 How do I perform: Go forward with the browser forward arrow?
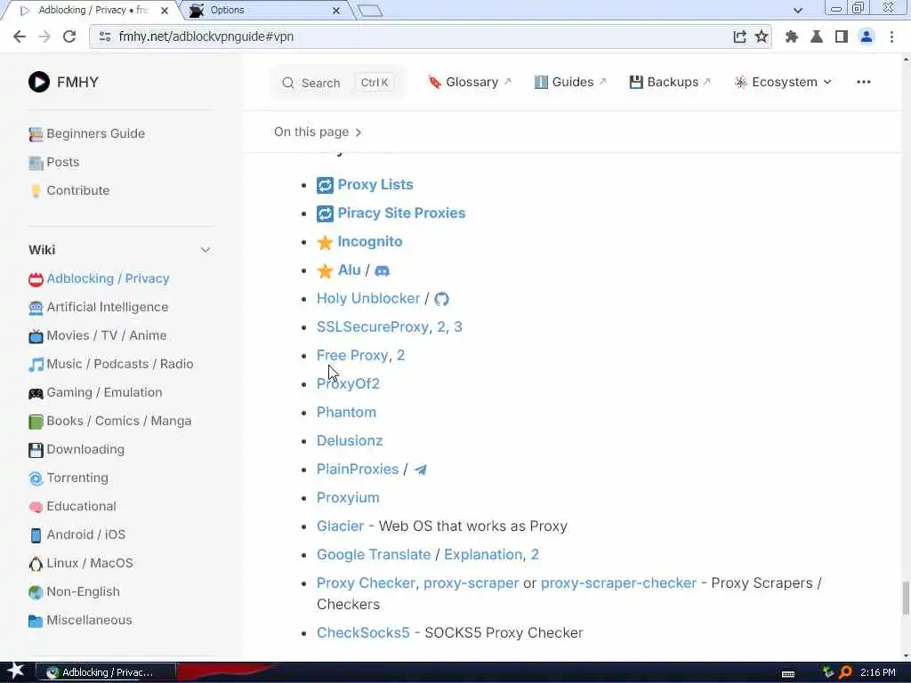point(44,36)
